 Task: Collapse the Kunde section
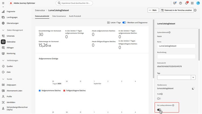(x=3, y=79)
